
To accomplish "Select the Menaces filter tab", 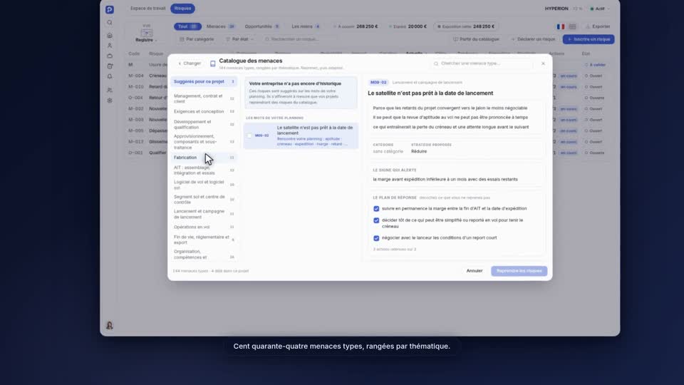I will click(221, 26).
